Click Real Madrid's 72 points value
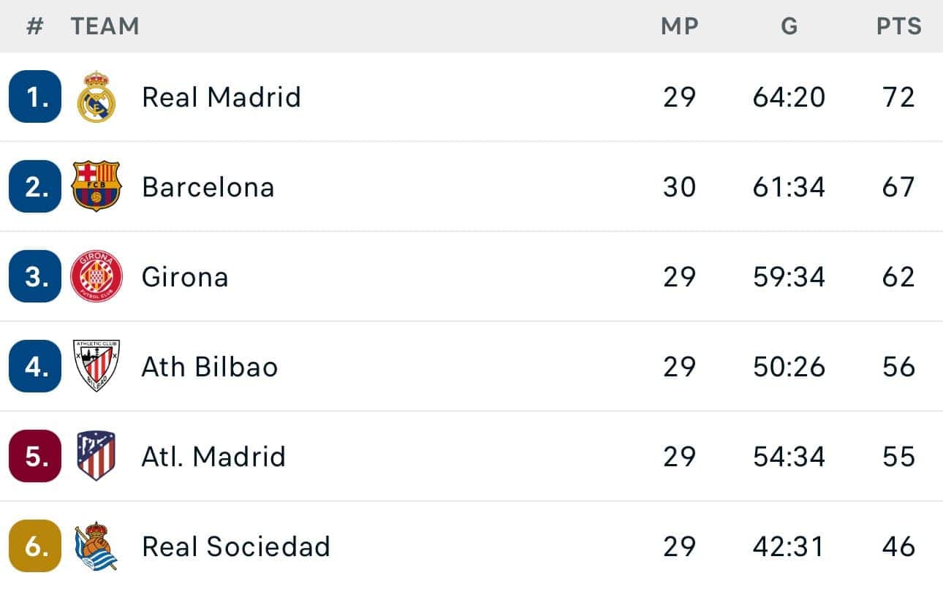Screen dimensions: 943x589 click(898, 97)
